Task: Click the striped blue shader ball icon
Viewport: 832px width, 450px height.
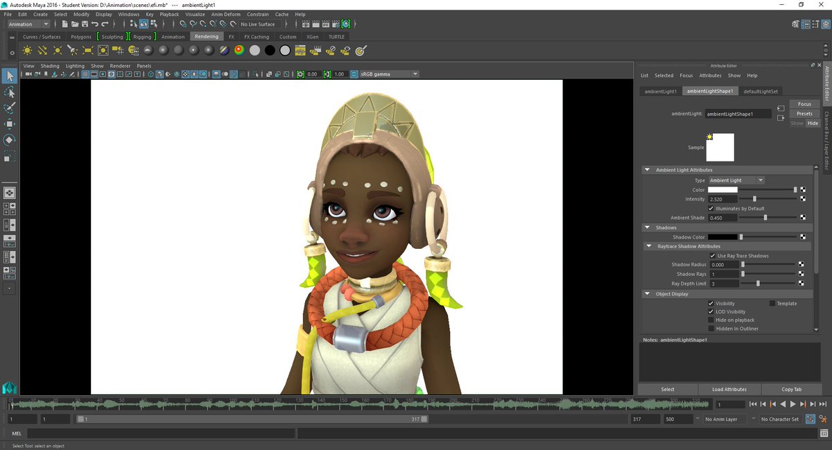Action: tap(223, 50)
